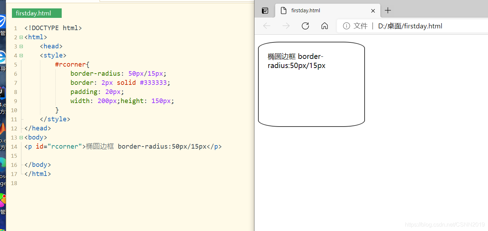Select the firstday.html editor tab

coord(36,13)
